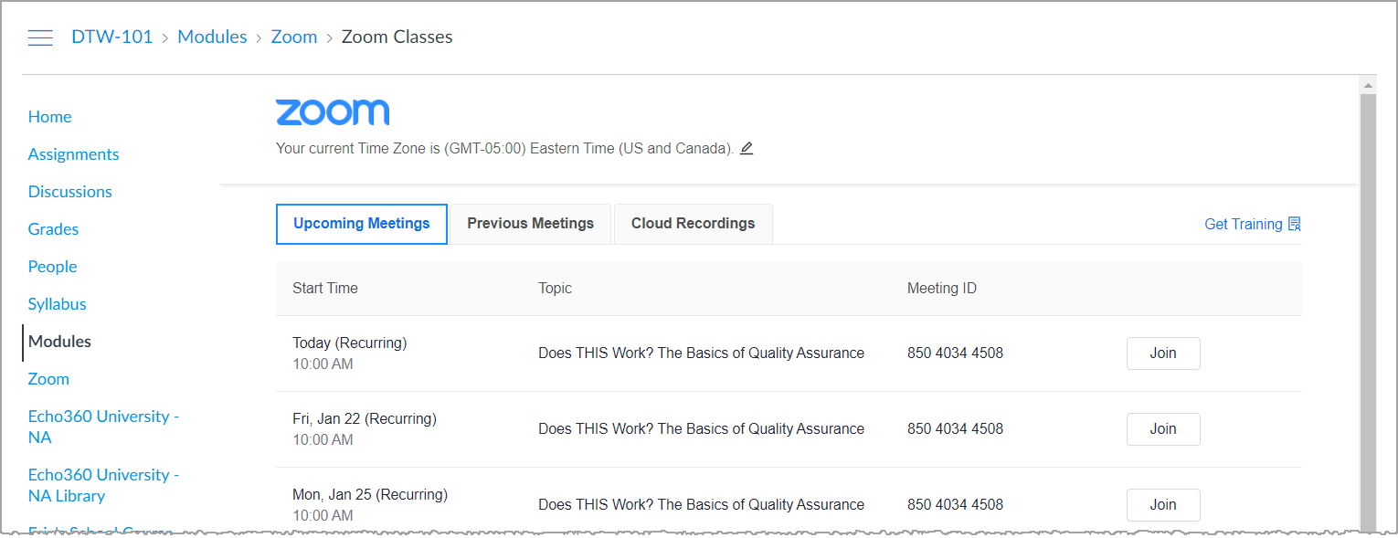
Task: Click Meeting ID in today's row
Action: tap(955, 353)
